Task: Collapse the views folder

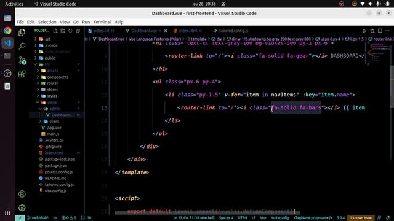Action: (52, 103)
